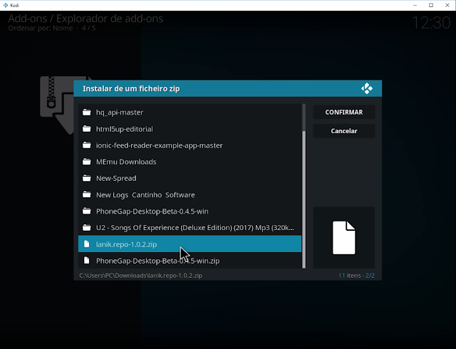Click the file list vertical scrollbar
Screen dimensions: 456x349
(304, 186)
